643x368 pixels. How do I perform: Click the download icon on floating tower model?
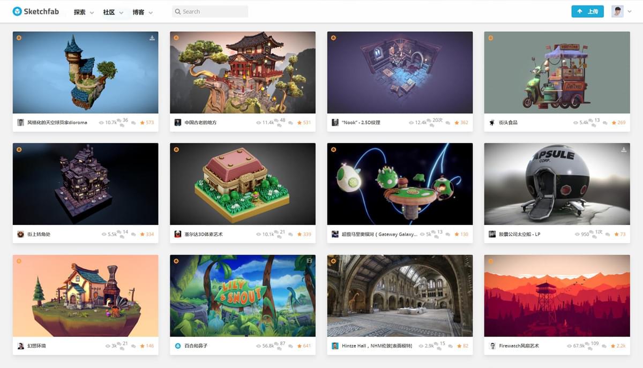[152, 38]
